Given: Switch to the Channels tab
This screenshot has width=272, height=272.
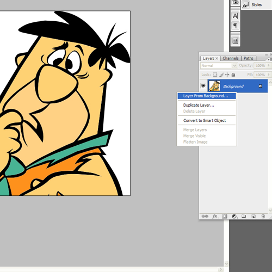Looking at the screenshot, I should pyautogui.click(x=231, y=58).
